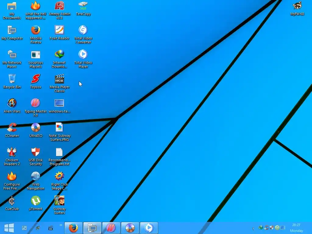Select the Souptoys Playsets icon

click(36, 59)
